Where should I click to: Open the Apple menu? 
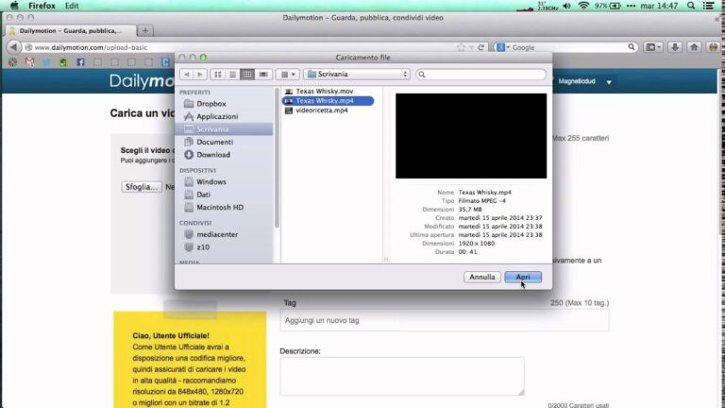click(x=14, y=6)
